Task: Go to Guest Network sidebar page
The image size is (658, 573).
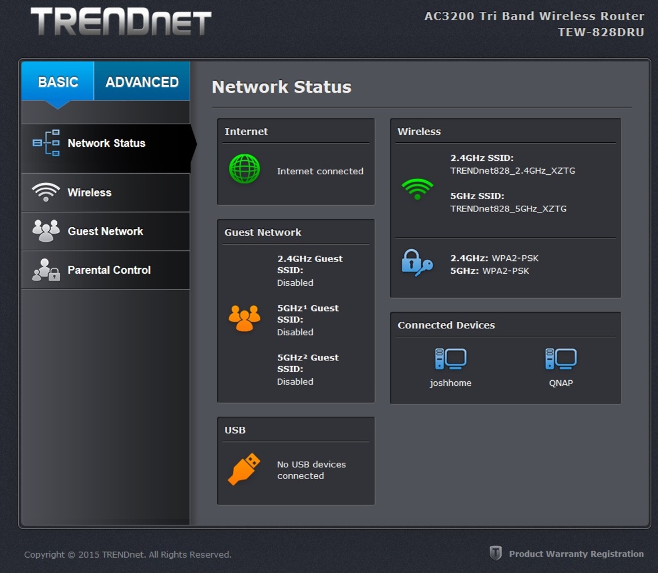Action: click(106, 231)
